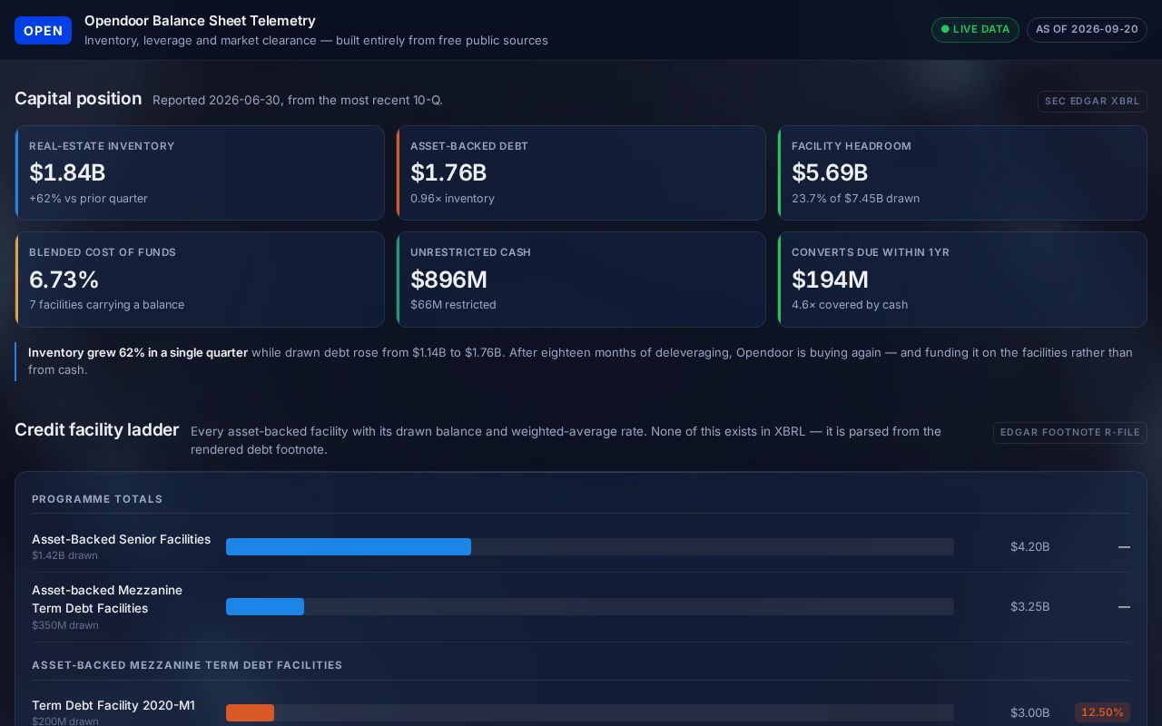Click the Credit facility ladder heading
The image size is (1162, 726).
[x=97, y=430]
